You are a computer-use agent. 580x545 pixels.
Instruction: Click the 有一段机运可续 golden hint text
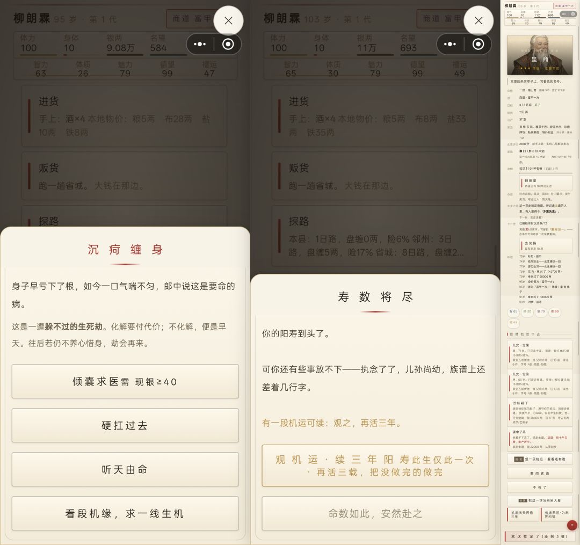click(x=332, y=423)
